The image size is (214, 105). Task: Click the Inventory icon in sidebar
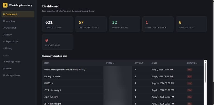tap(4, 21)
